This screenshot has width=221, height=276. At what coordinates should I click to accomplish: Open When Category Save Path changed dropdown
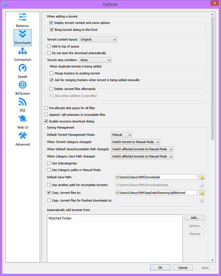[142, 156]
